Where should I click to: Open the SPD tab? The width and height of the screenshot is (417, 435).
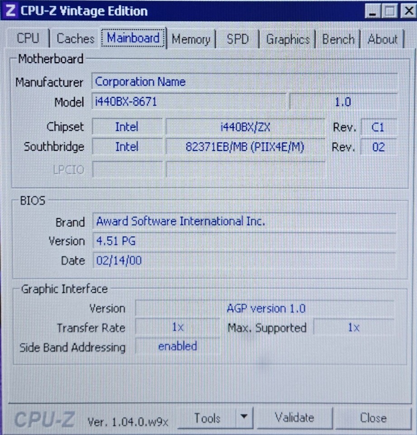[x=238, y=39]
